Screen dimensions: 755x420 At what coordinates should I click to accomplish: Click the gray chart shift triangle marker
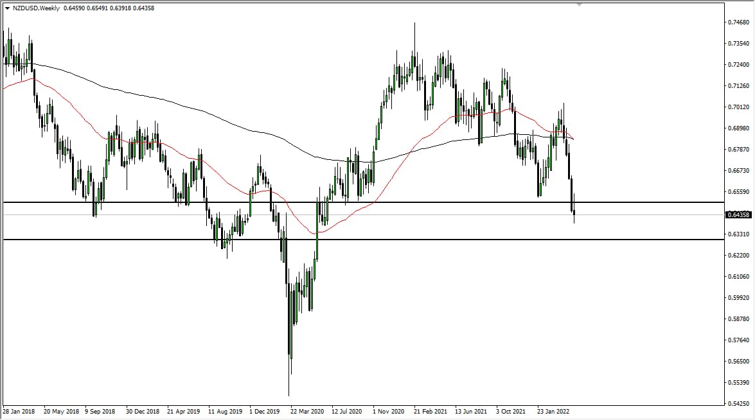click(580, 4)
